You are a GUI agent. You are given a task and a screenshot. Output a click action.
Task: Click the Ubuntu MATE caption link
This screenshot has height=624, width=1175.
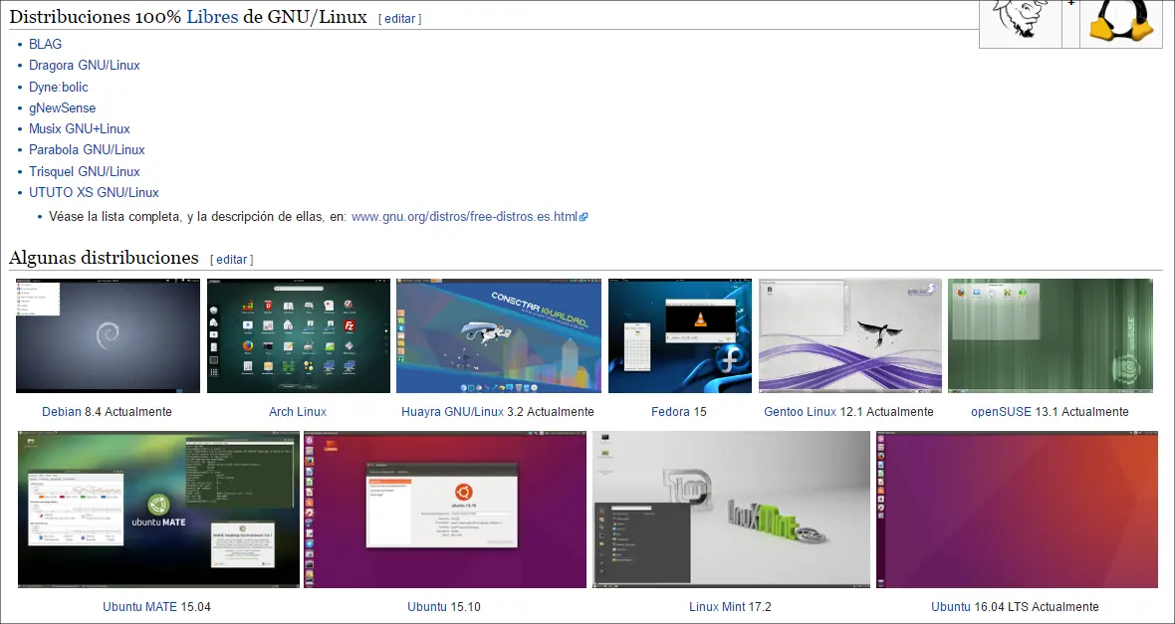tap(139, 607)
